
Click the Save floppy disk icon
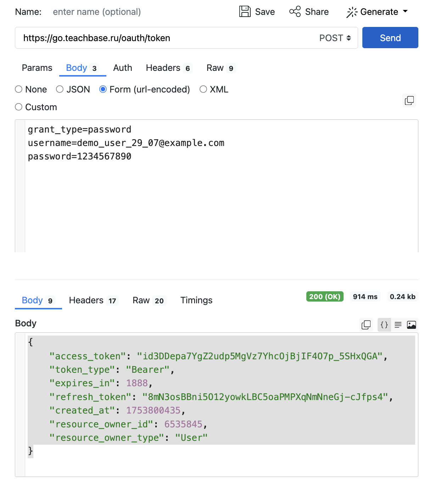tap(245, 12)
